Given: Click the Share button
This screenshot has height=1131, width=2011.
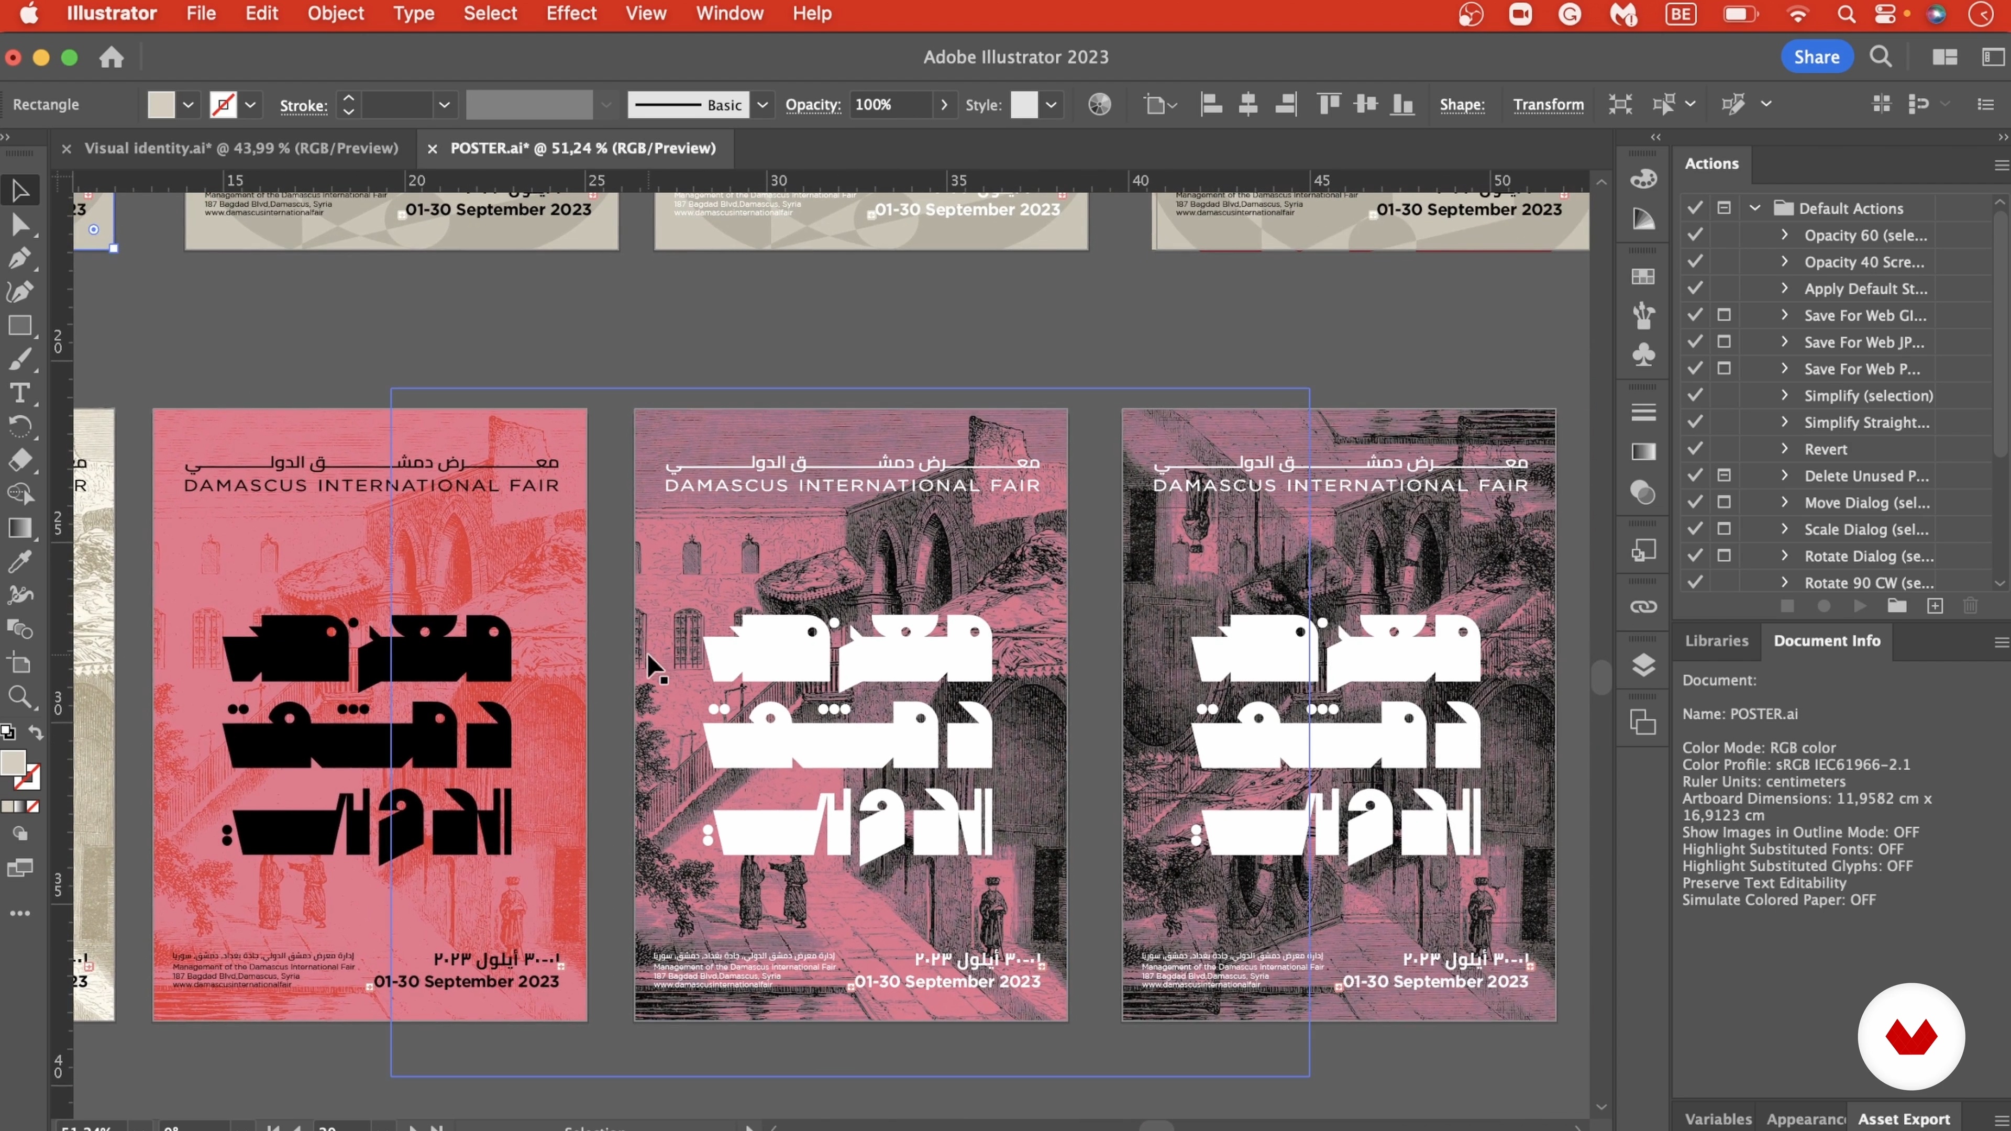Looking at the screenshot, I should [1817, 57].
